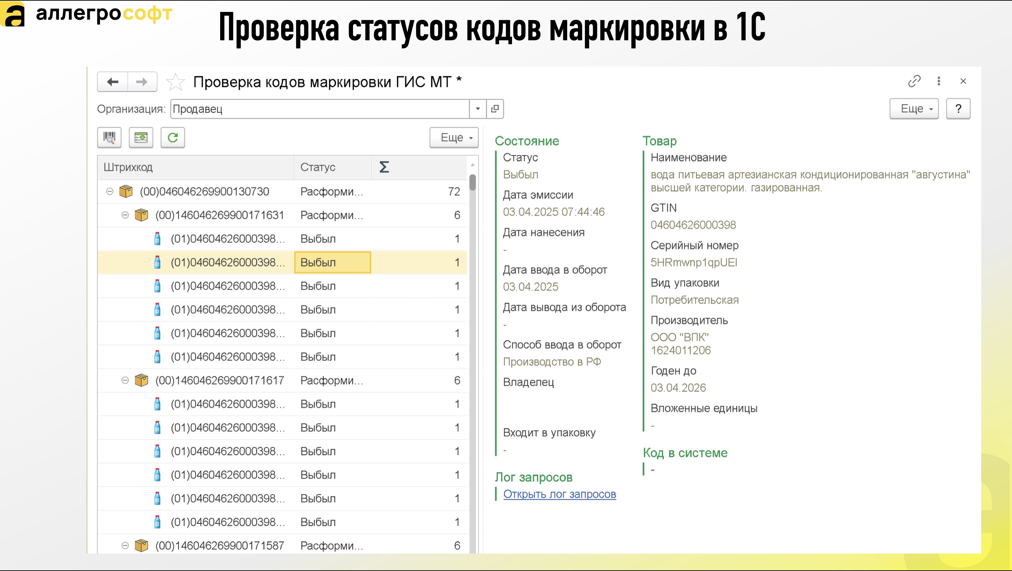Image resolution: width=1012 pixels, height=571 pixels.
Task: Click the GTIN value 04604626000398
Action: tap(693, 225)
